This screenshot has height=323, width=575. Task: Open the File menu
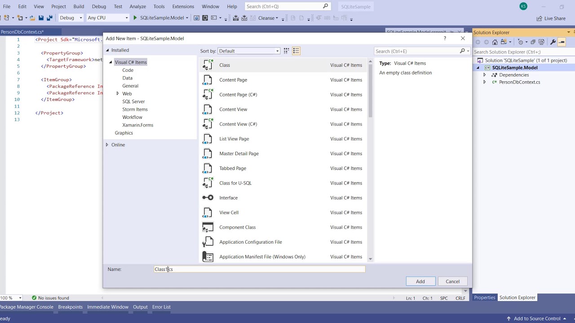tap(7, 6)
